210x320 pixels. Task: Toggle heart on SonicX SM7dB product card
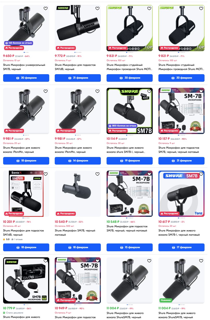(46, 174)
